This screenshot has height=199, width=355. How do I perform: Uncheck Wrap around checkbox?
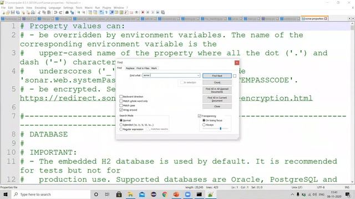(121, 110)
